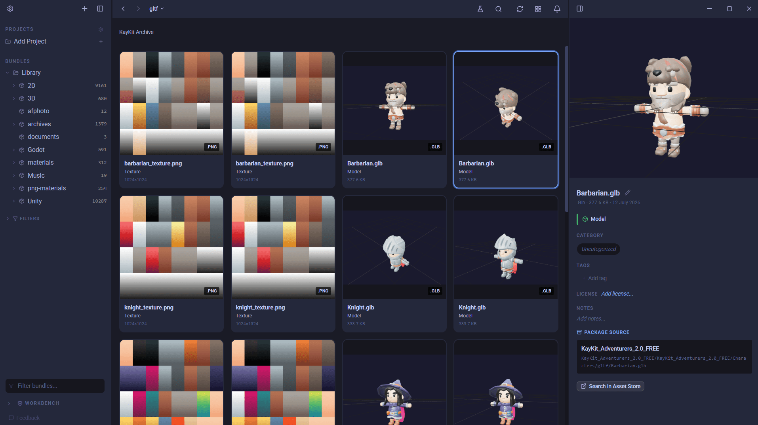This screenshot has height=425, width=758.
Task: Open Feedback link
Action: pyautogui.click(x=24, y=418)
